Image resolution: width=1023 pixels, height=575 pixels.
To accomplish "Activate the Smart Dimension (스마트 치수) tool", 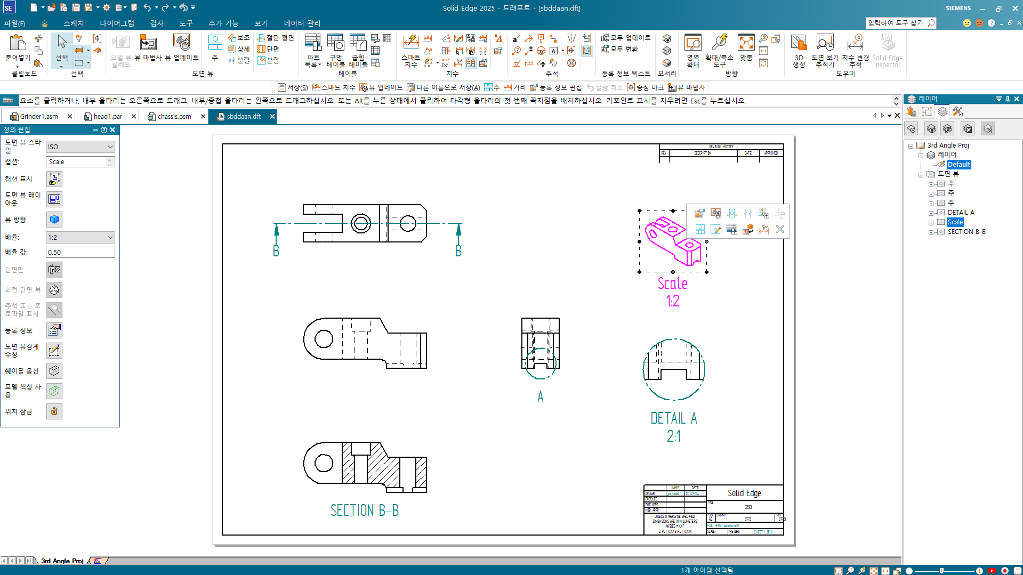I will 411,50.
